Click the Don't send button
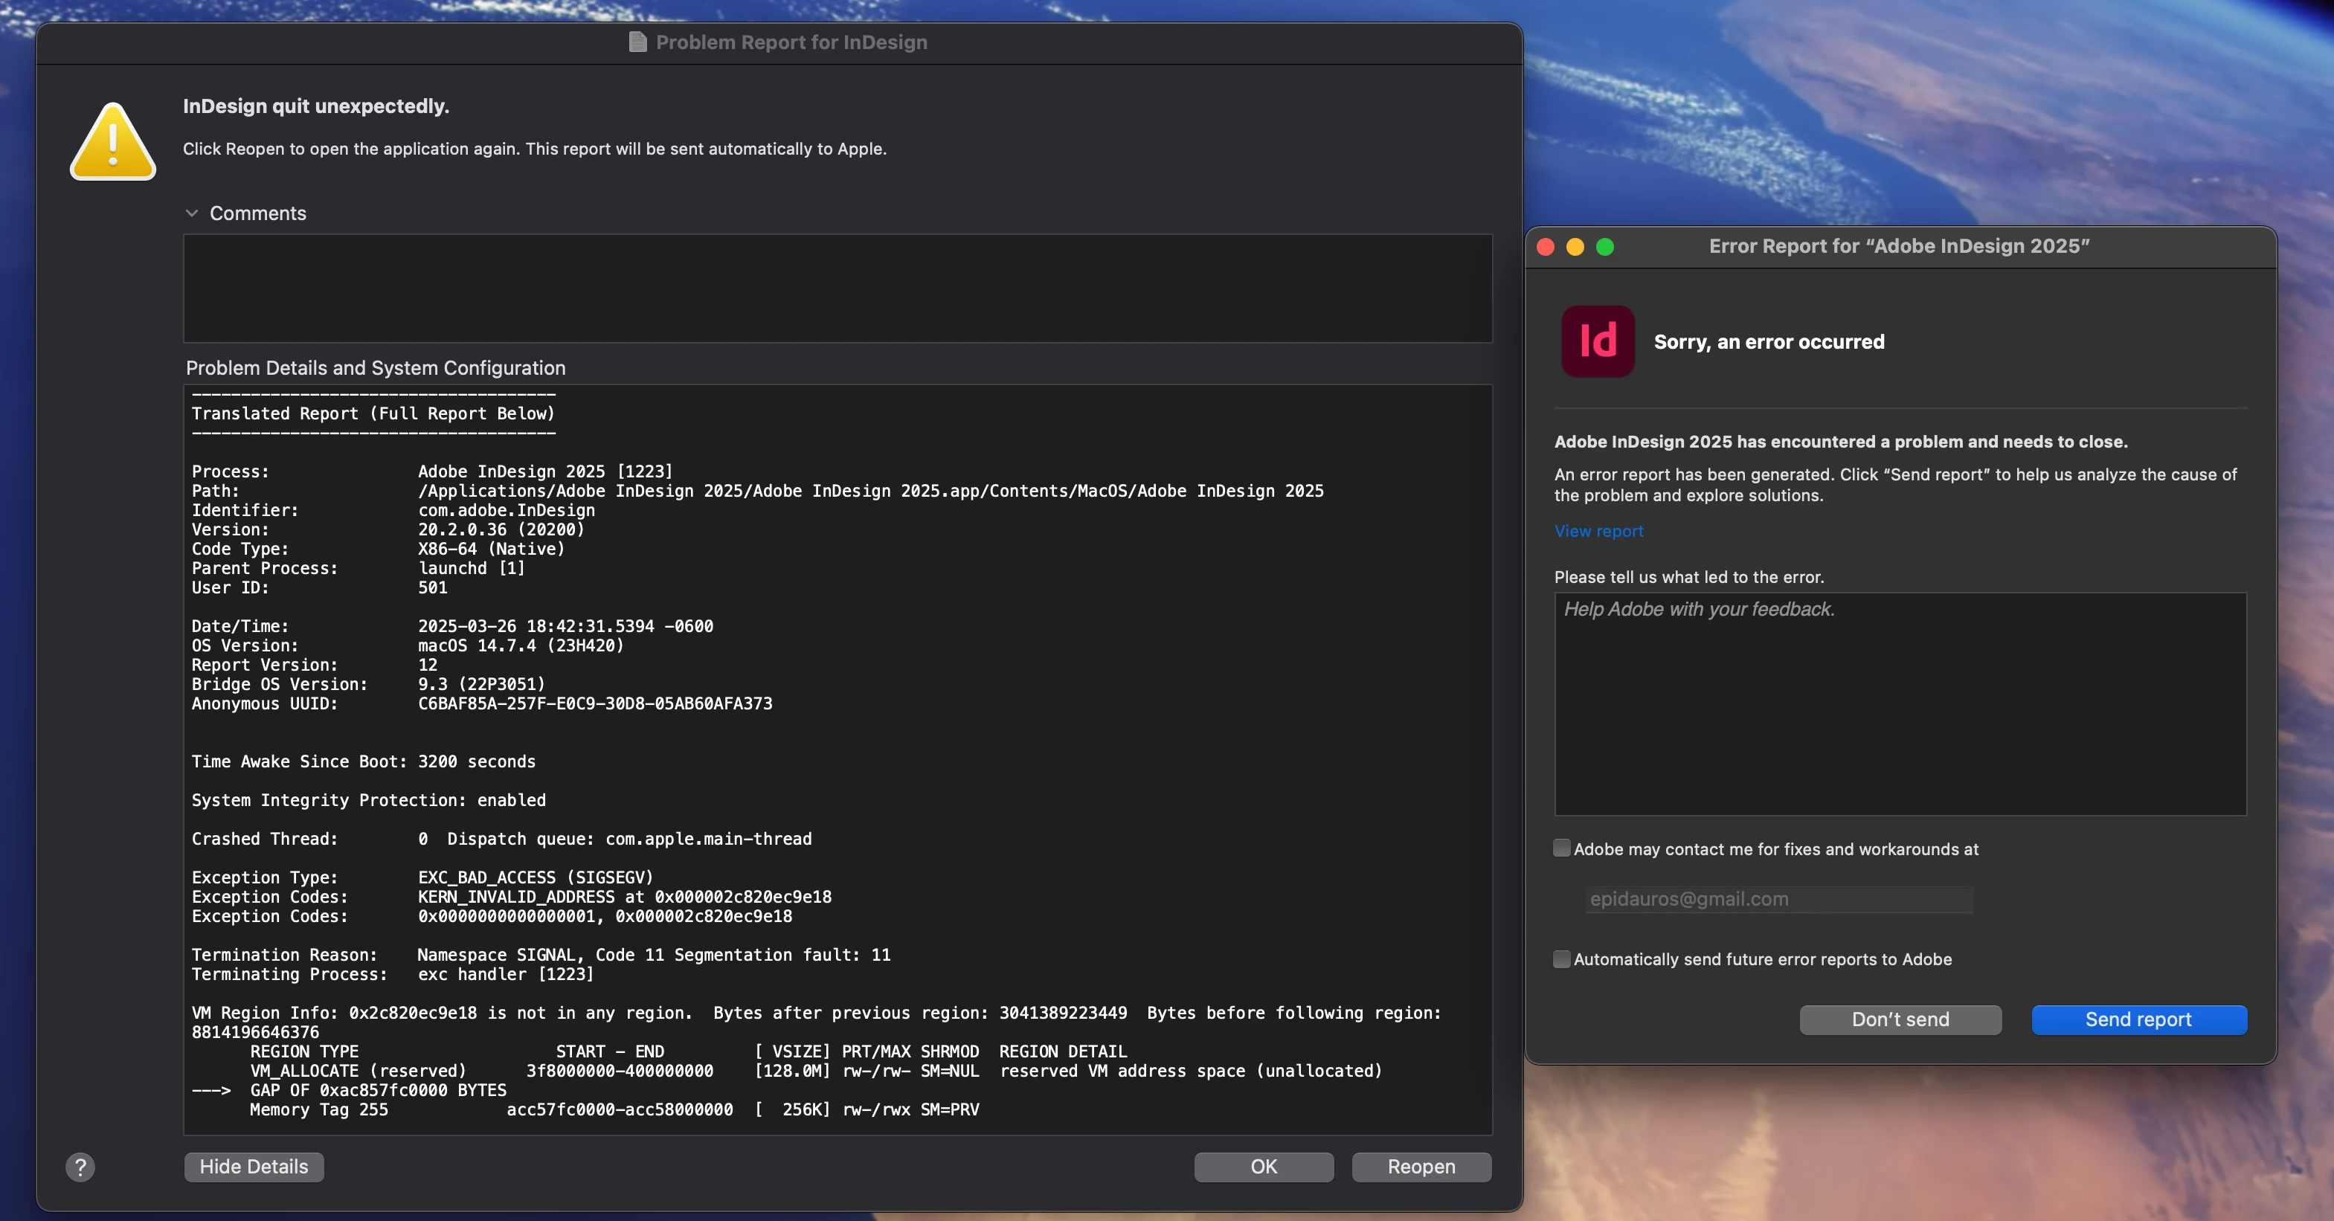 pyautogui.click(x=1900, y=1020)
